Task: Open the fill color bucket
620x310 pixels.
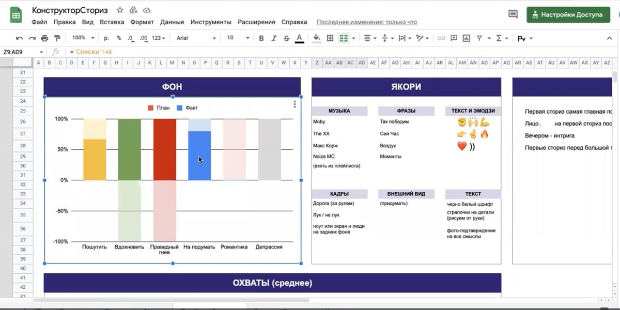Action: click(316, 38)
